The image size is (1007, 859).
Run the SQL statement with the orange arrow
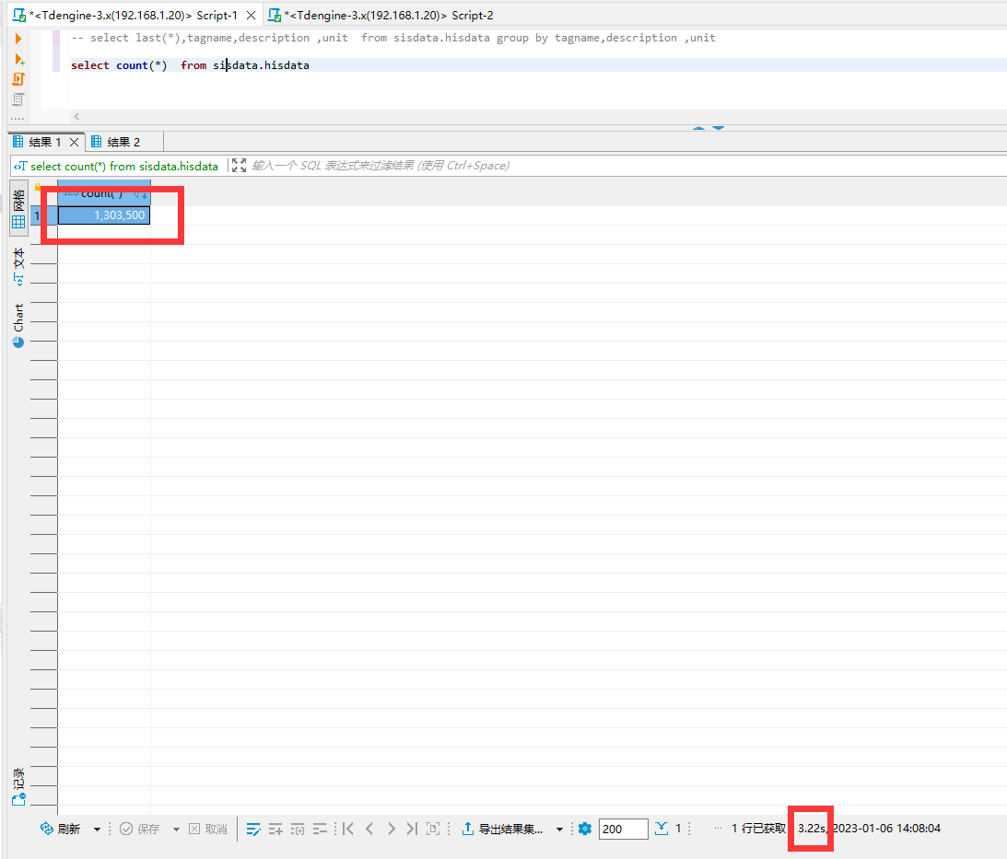point(18,40)
